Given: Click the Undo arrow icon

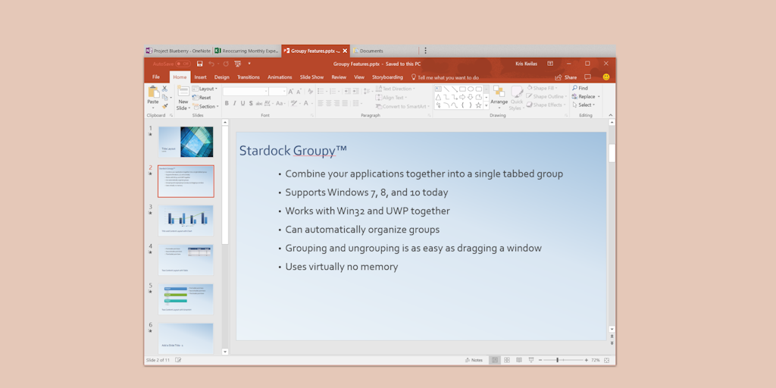Looking at the screenshot, I should (211, 64).
